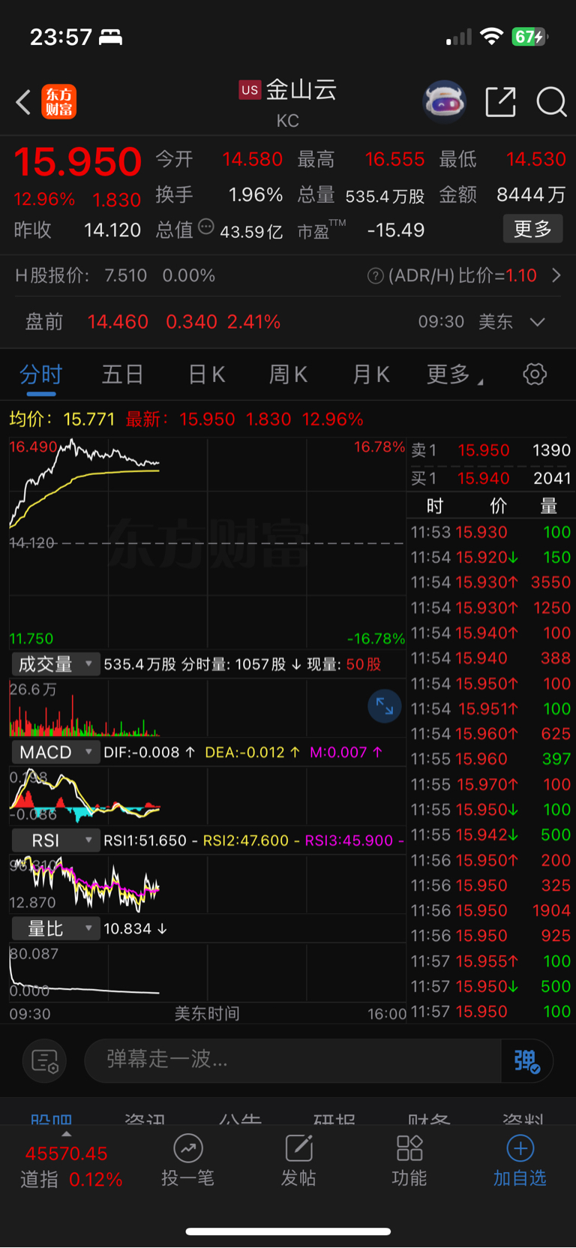Tap the 11:53 15.930 trade row
576x1248 pixels.
tap(490, 532)
